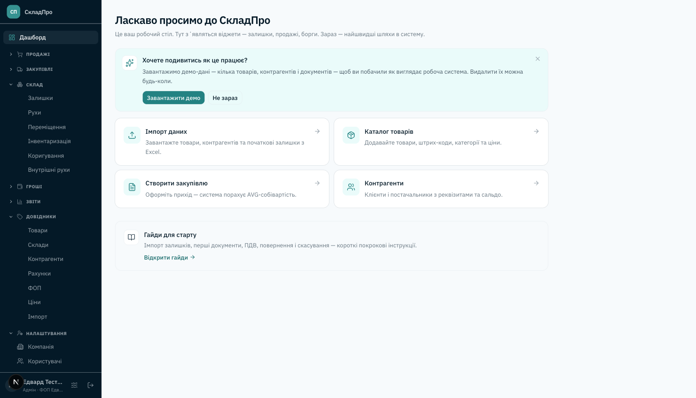The height and width of the screenshot is (398, 696).
Task: Click the arrow on Імпорт даних card
Action: click(x=317, y=131)
